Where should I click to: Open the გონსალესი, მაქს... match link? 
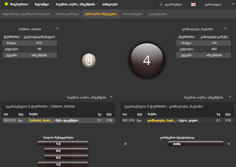[162, 121]
